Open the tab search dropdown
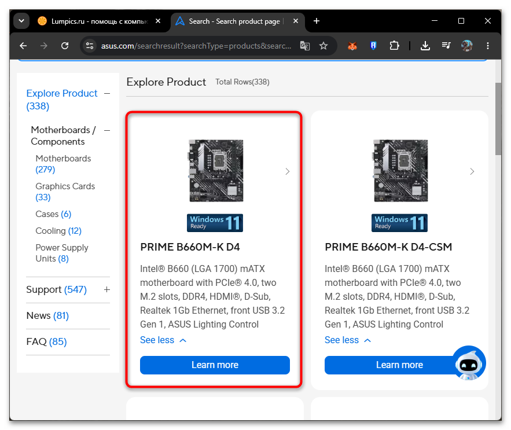This screenshot has height=430, width=511. 21,21
